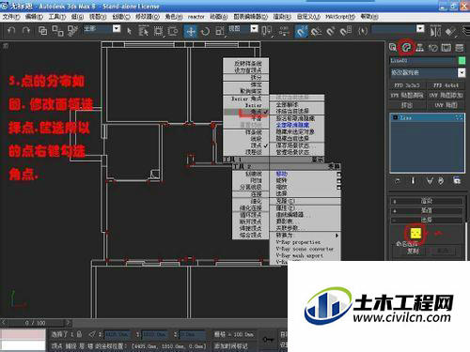Screen dimensions: 470x352
Task: Open the Modify command panel tab
Action: click(x=406, y=48)
